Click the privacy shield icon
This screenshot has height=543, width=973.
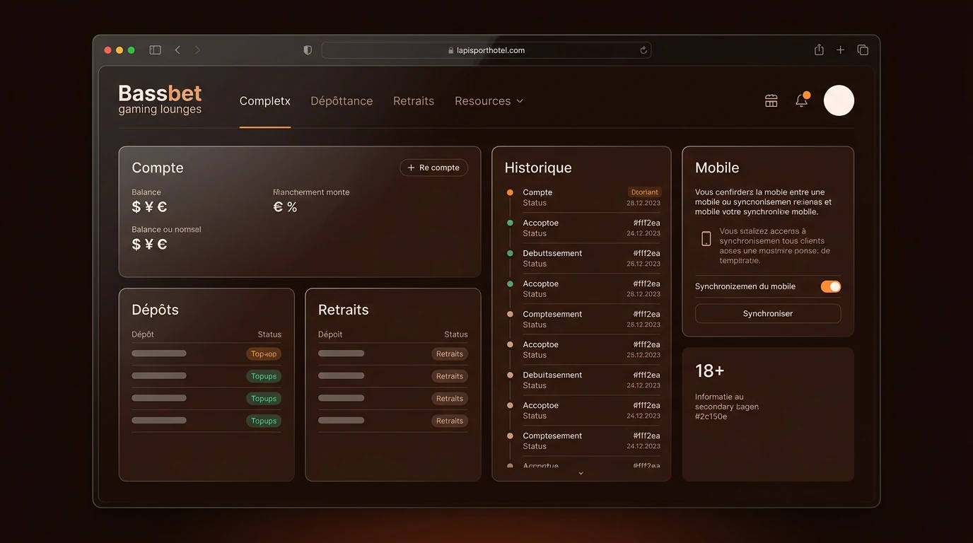pos(308,50)
